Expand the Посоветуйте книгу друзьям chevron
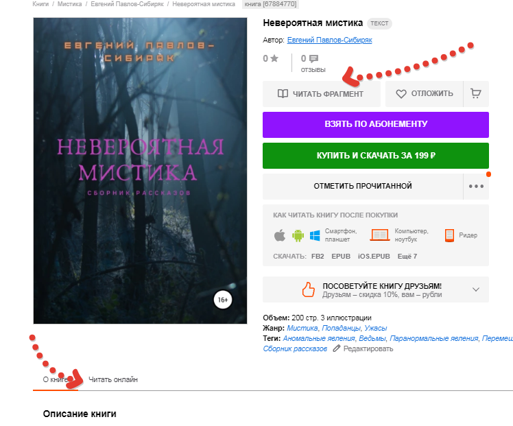This screenshot has height=426, width=513. (x=476, y=289)
